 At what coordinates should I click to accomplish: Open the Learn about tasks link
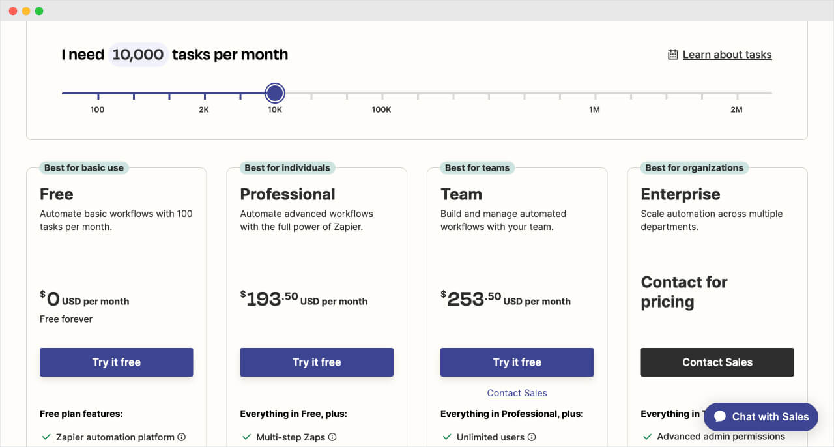727,55
